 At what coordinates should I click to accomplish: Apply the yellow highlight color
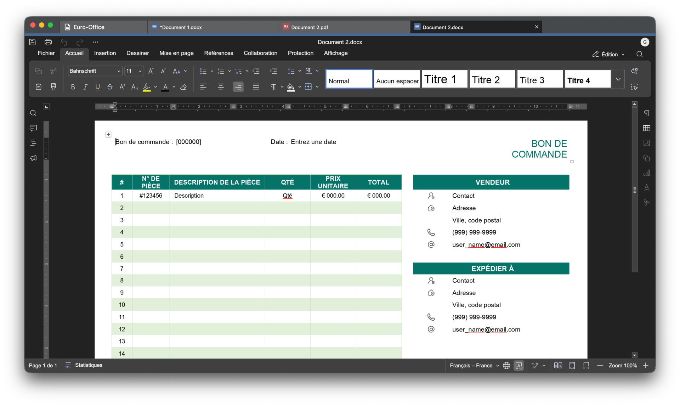(147, 87)
